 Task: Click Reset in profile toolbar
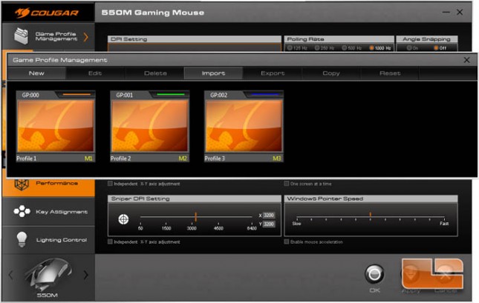coord(390,73)
